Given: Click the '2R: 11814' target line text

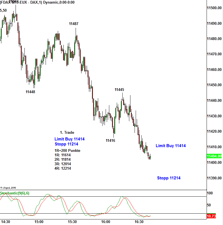Looking at the screenshot, I should point(63,160).
